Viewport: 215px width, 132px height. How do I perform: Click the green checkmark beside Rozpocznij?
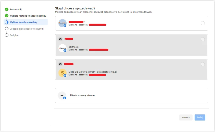7,9
